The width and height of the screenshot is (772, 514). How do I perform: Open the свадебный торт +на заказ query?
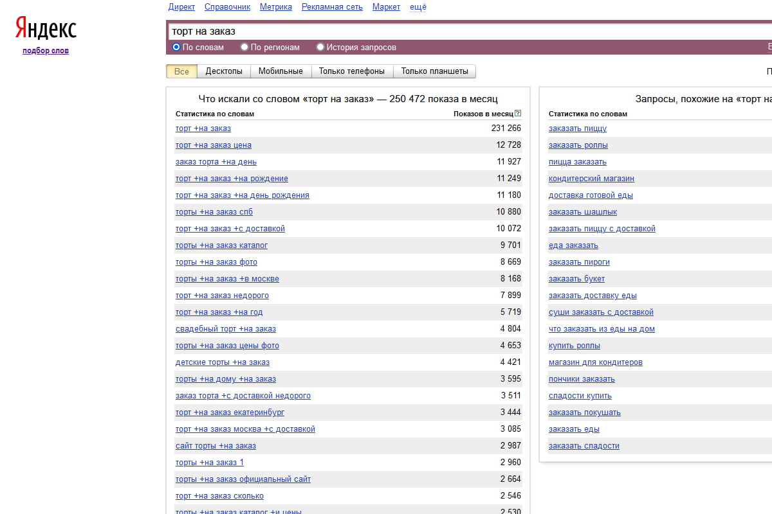226,329
